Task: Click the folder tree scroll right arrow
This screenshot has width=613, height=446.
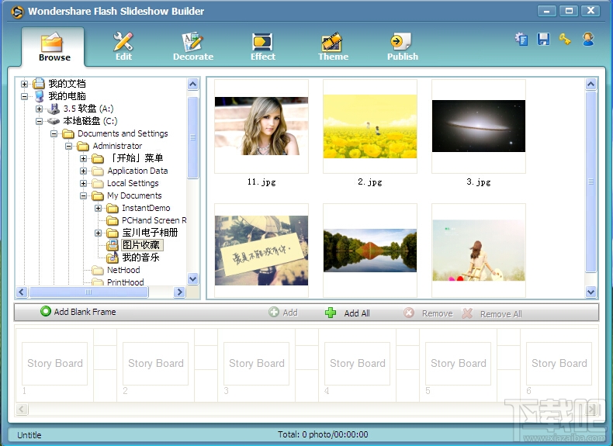Action: point(179,292)
